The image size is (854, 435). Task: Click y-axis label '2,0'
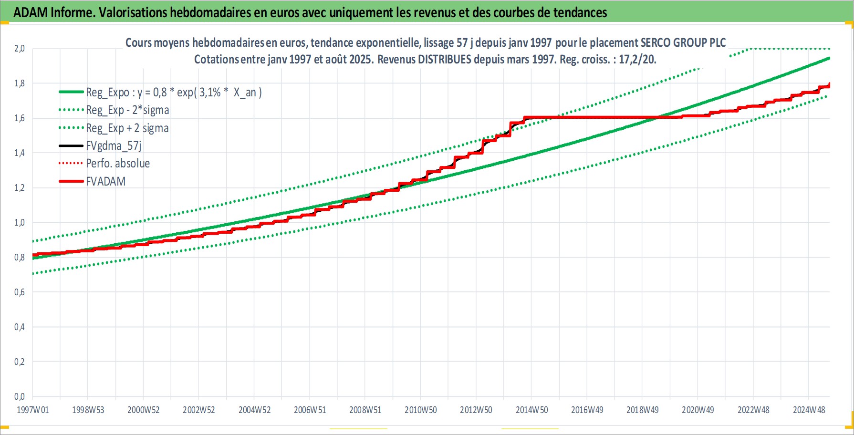pyautogui.click(x=19, y=48)
